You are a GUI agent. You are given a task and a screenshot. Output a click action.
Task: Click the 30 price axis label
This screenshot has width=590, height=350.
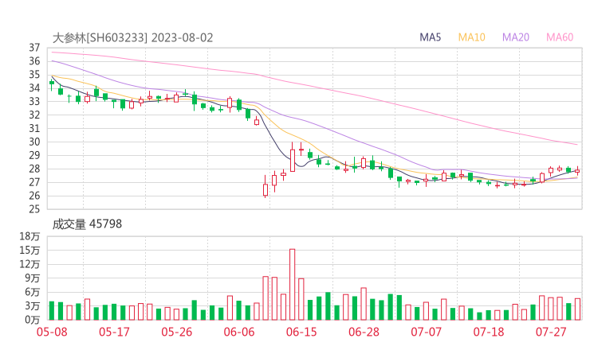[x=34, y=142]
